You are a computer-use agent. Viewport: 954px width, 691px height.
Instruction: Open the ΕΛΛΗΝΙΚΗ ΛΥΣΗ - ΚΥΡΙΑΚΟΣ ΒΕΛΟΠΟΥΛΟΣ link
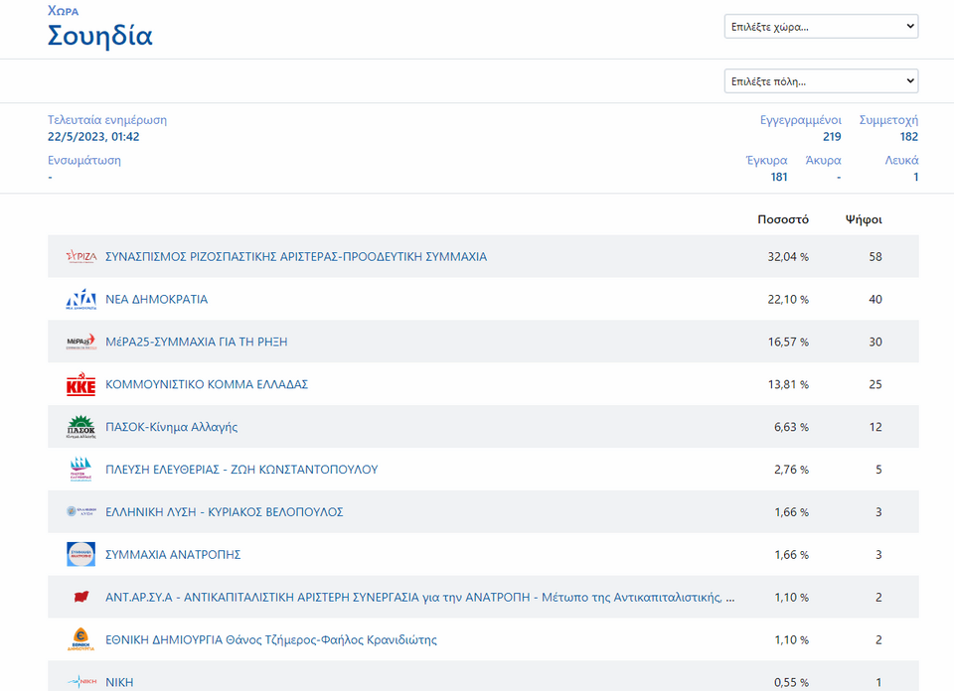pos(225,511)
